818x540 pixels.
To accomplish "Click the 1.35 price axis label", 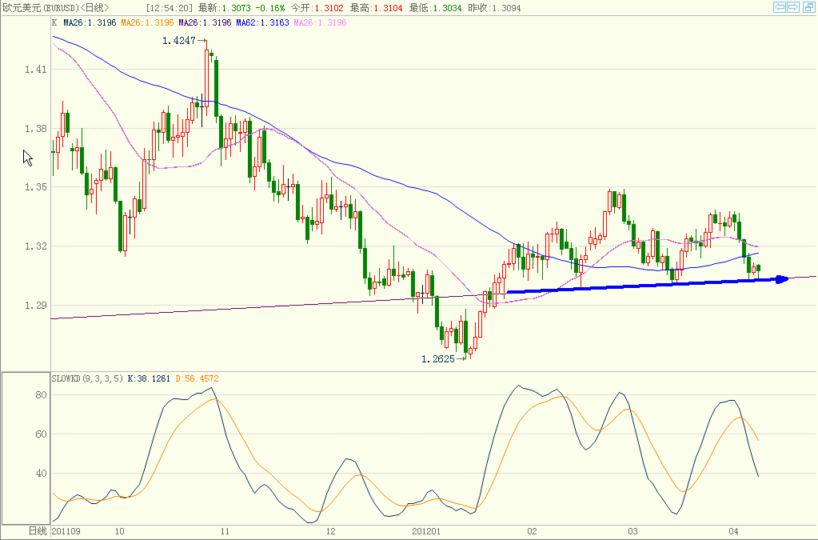I will [36, 187].
